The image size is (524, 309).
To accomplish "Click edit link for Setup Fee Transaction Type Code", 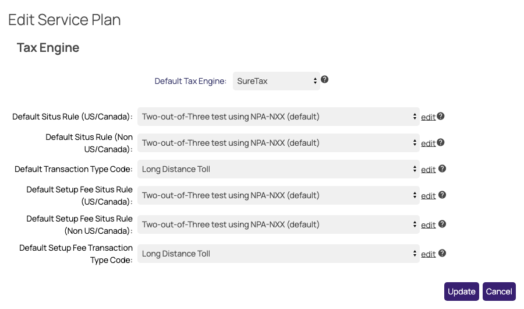I will point(428,254).
